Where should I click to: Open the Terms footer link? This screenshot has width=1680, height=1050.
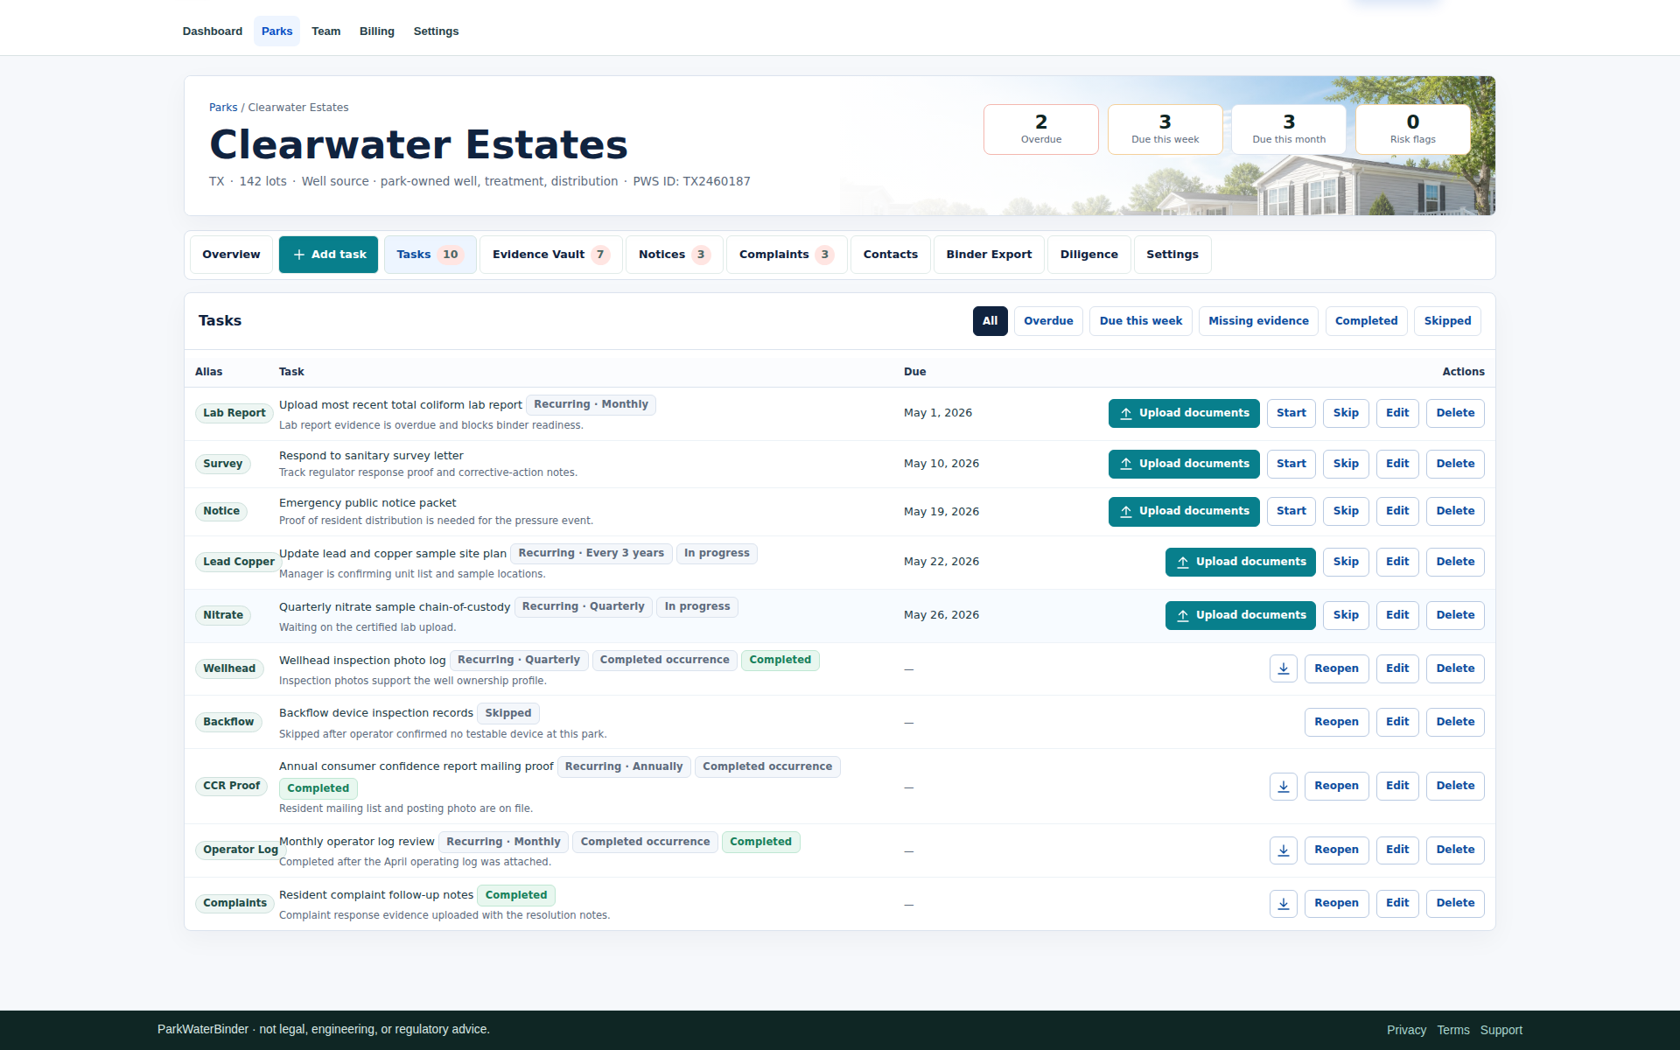[1452, 1030]
